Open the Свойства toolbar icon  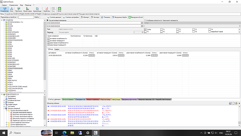coord(46,9)
